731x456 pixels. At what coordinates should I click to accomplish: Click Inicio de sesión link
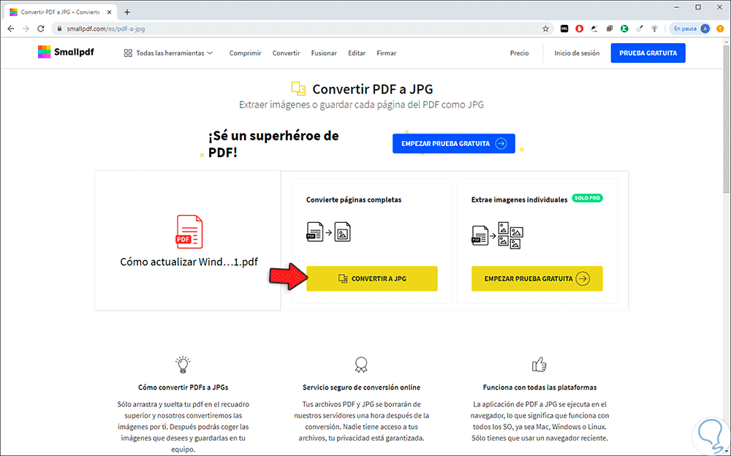coord(577,53)
